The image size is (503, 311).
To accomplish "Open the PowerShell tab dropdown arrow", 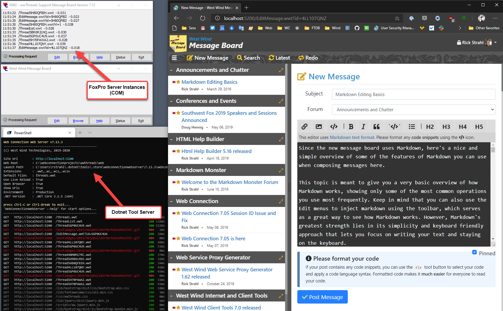I will click(90, 133).
